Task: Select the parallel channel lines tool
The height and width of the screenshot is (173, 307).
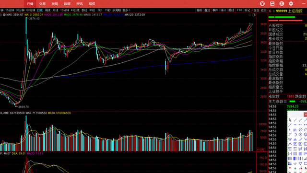Action: (x=301, y=129)
